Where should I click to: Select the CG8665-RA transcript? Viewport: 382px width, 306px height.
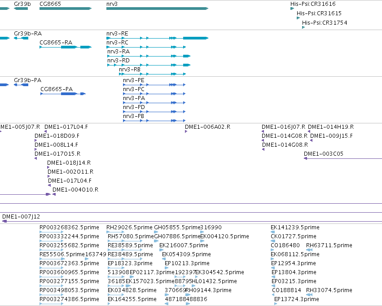(x=56, y=43)
